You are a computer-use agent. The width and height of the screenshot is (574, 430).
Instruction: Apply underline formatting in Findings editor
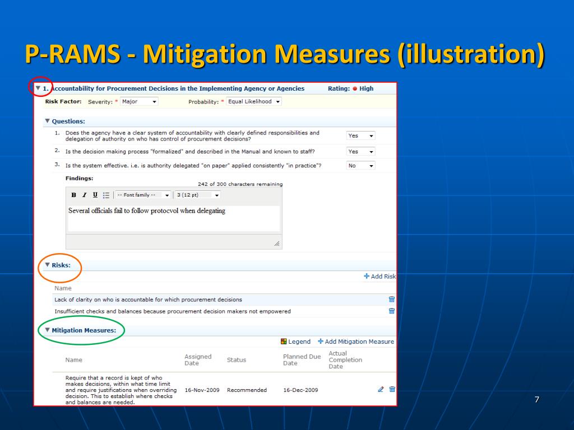(95, 195)
